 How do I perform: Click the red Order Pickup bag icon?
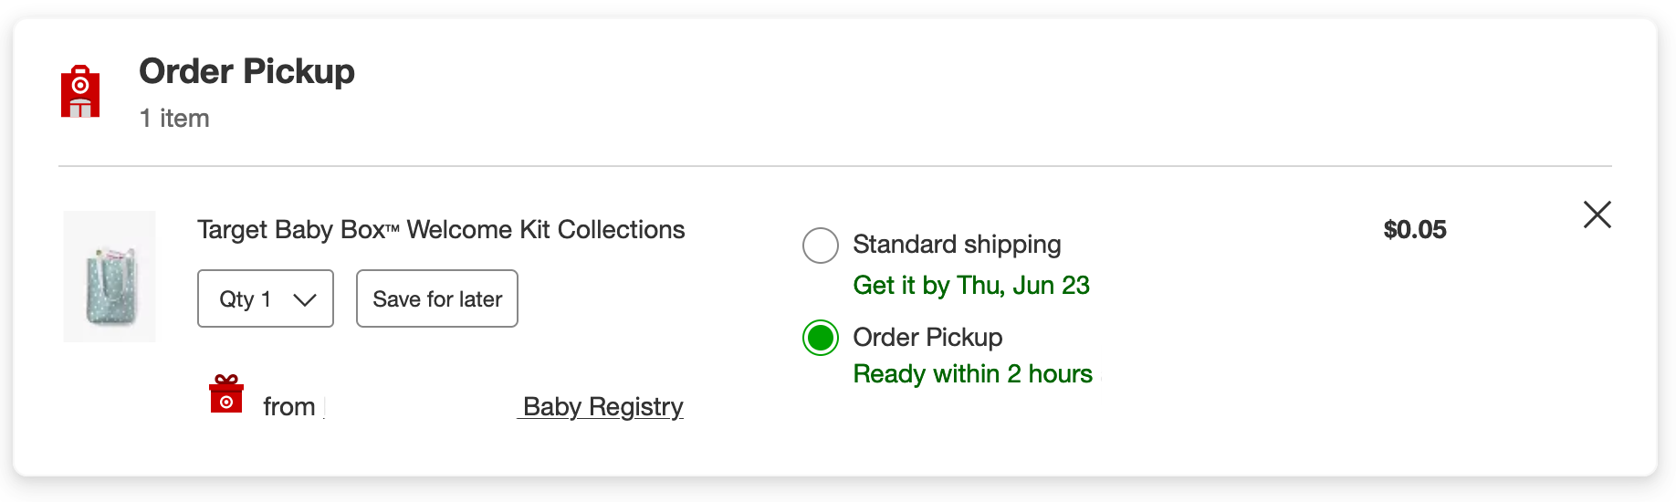80,91
